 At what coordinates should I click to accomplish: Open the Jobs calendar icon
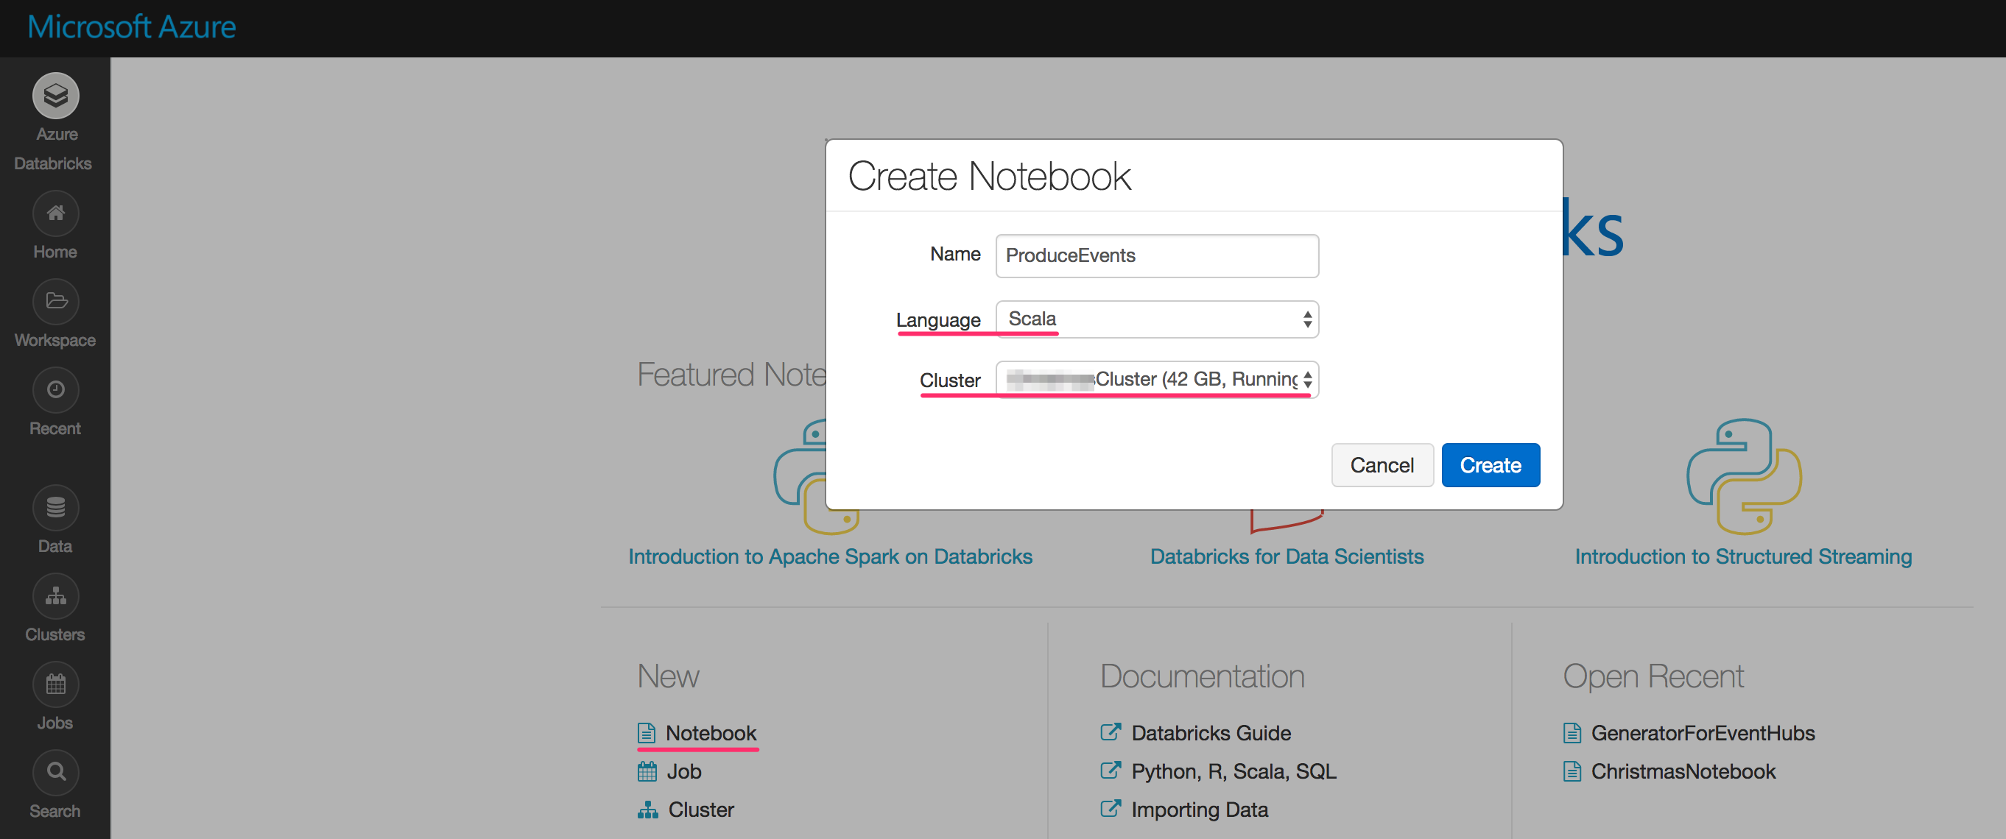click(55, 684)
